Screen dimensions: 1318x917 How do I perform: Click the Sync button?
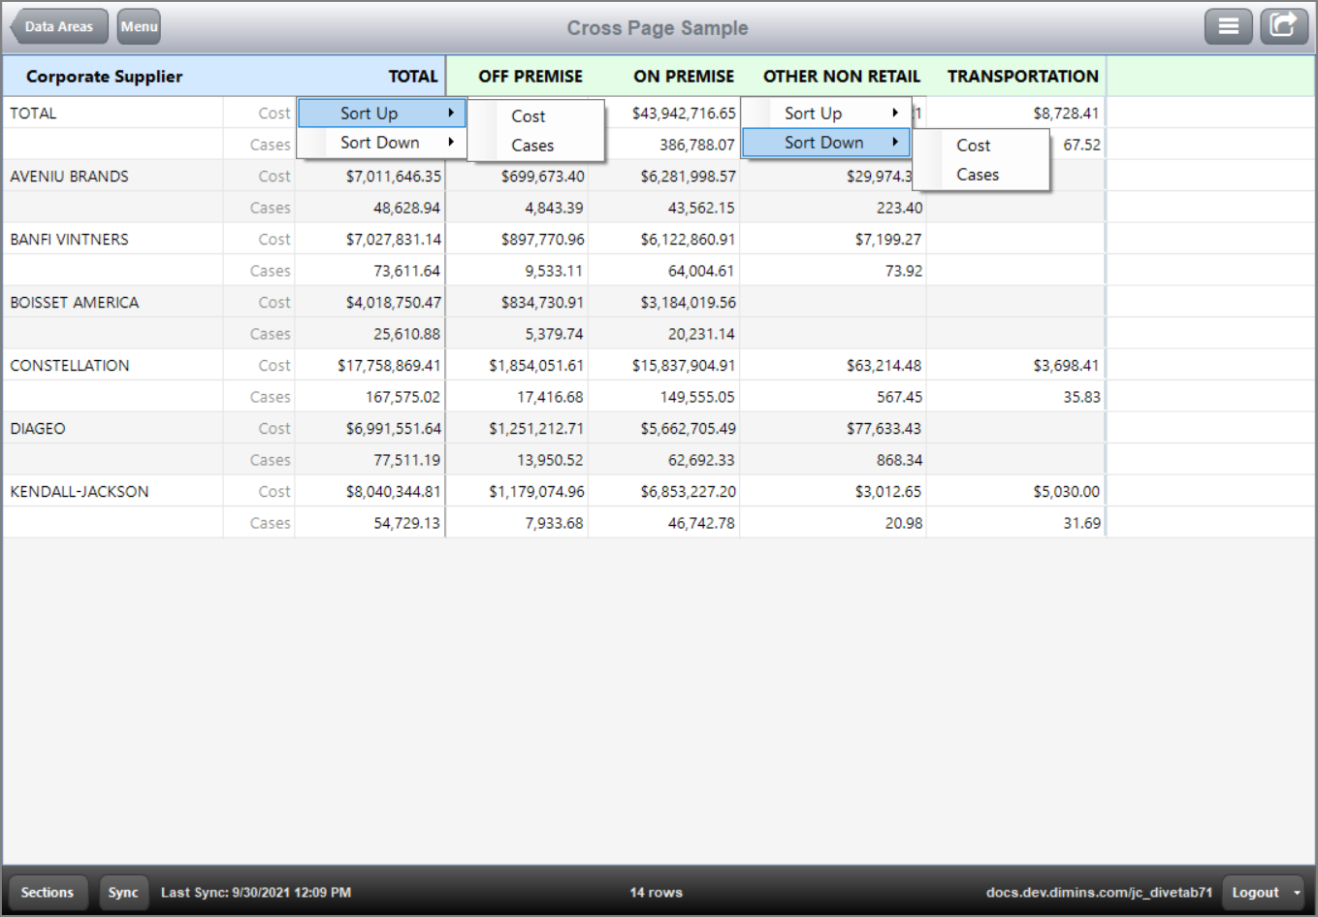pos(123,893)
